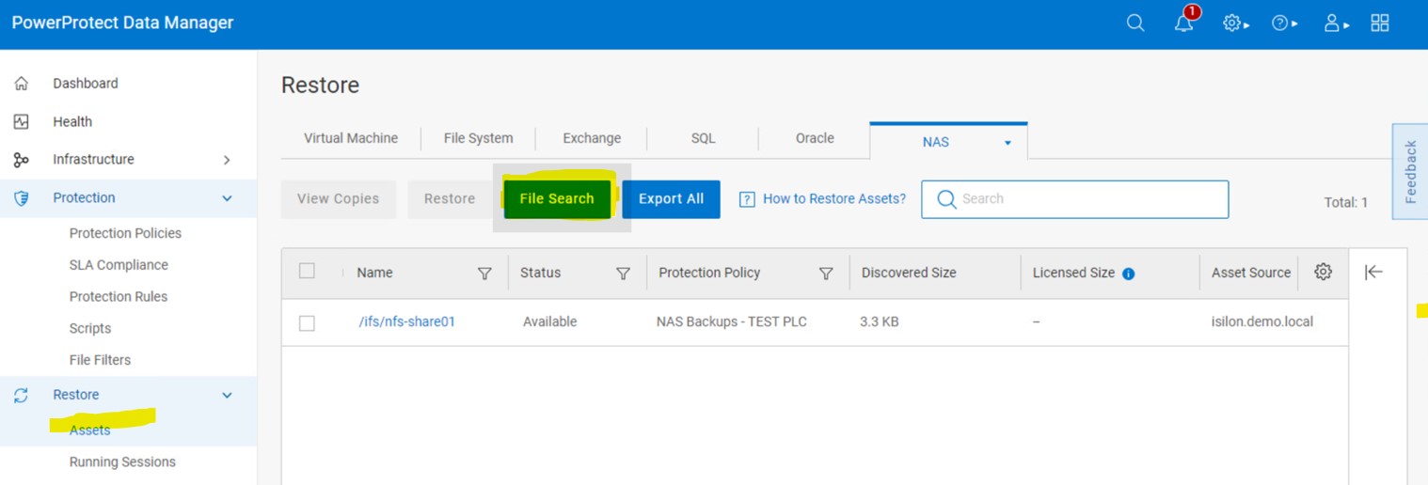Open the settings gear menu in header

tap(1235, 23)
